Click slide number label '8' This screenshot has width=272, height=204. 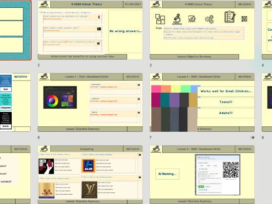[x=263, y=138]
